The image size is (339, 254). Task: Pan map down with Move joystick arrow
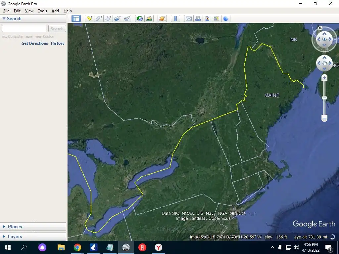pos(324,69)
